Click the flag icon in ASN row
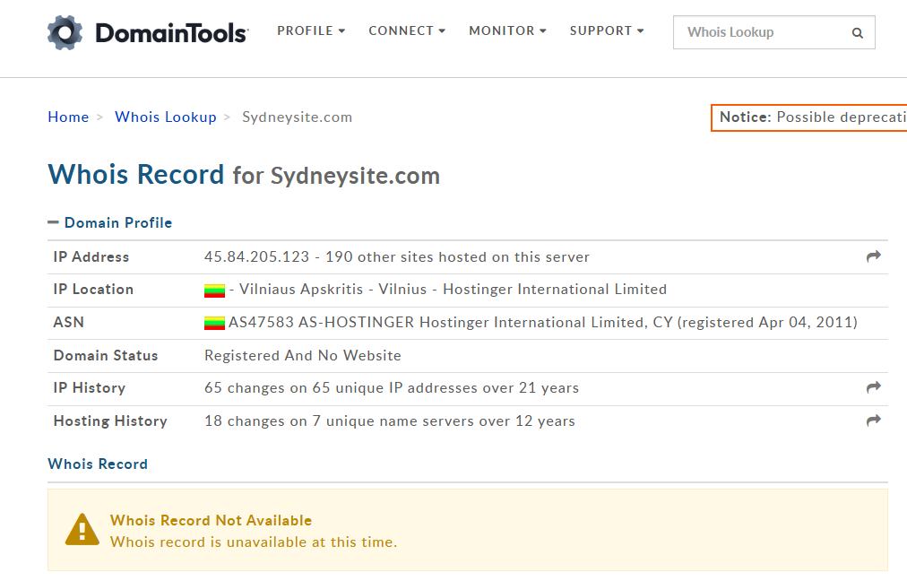The height and width of the screenshot is (581, 907). (x=214, y=323)
